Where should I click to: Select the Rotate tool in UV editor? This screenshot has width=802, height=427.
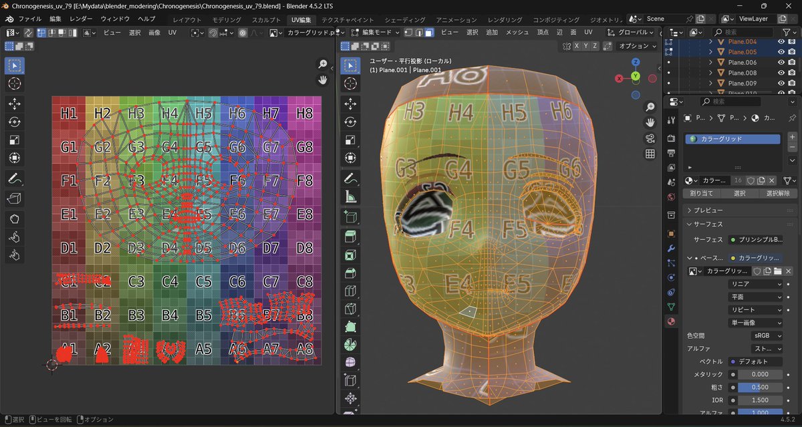click(15, 122)
